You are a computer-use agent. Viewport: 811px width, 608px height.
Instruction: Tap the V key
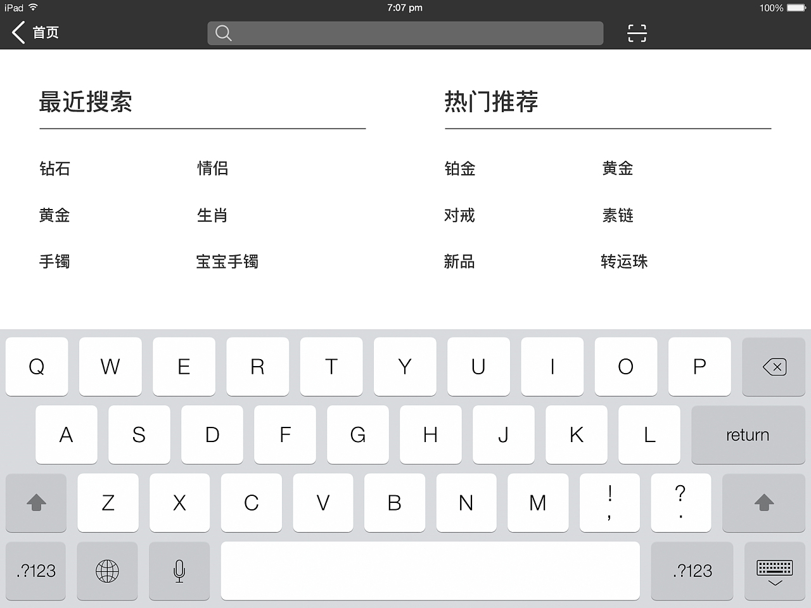pyautogui.click(x=322, y=503)
